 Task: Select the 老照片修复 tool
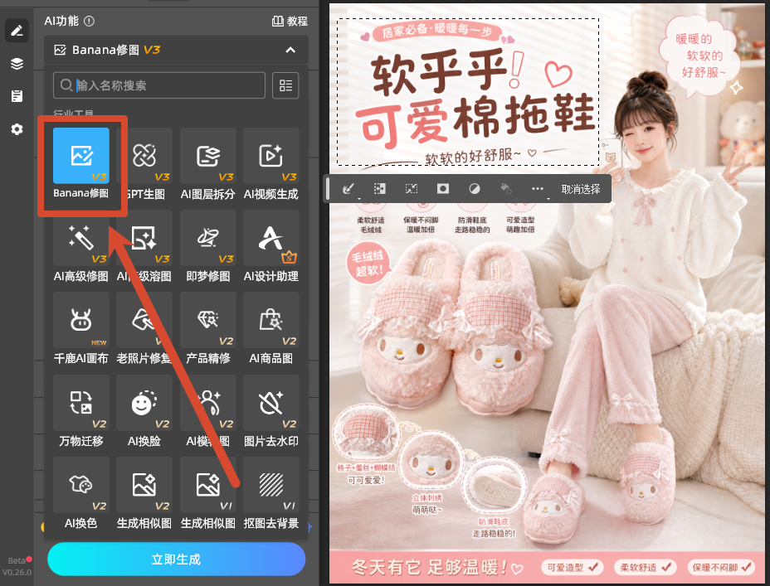tap(144, 328)
